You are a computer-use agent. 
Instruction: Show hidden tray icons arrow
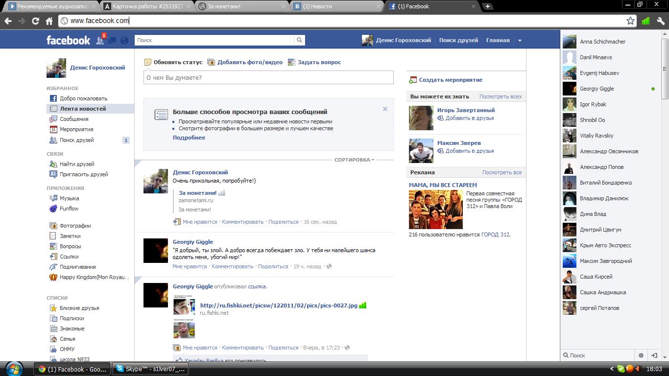pyautogui.click(x=612, y=369)
